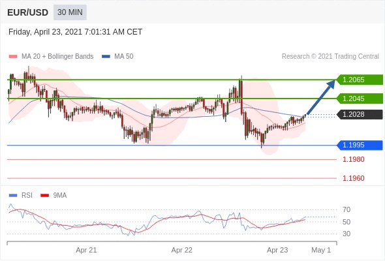Toggle the MA 50 blue legend marker
Screen dimensions: 385x261
tap(106, 57)
